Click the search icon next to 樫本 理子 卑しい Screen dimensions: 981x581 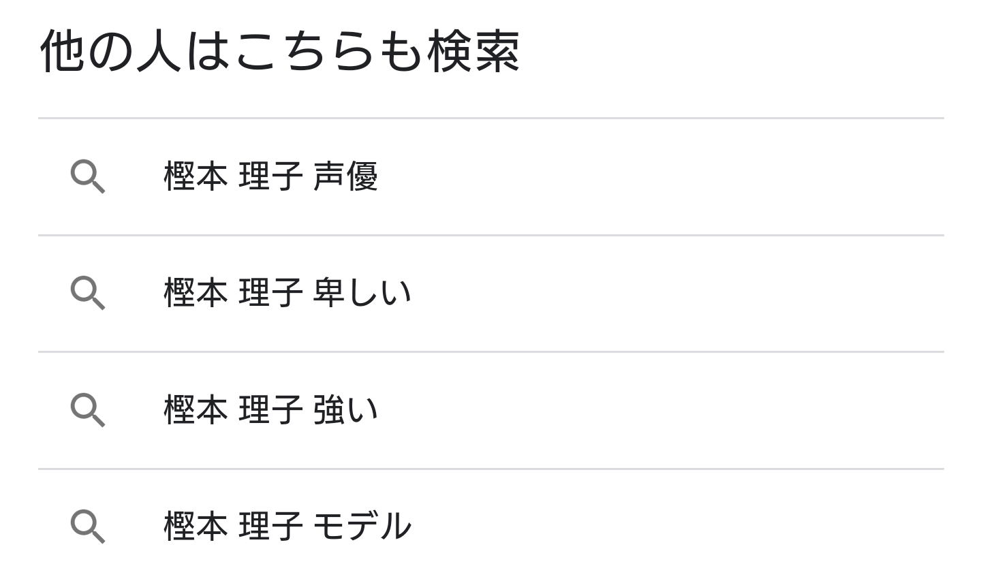point(88,294)
